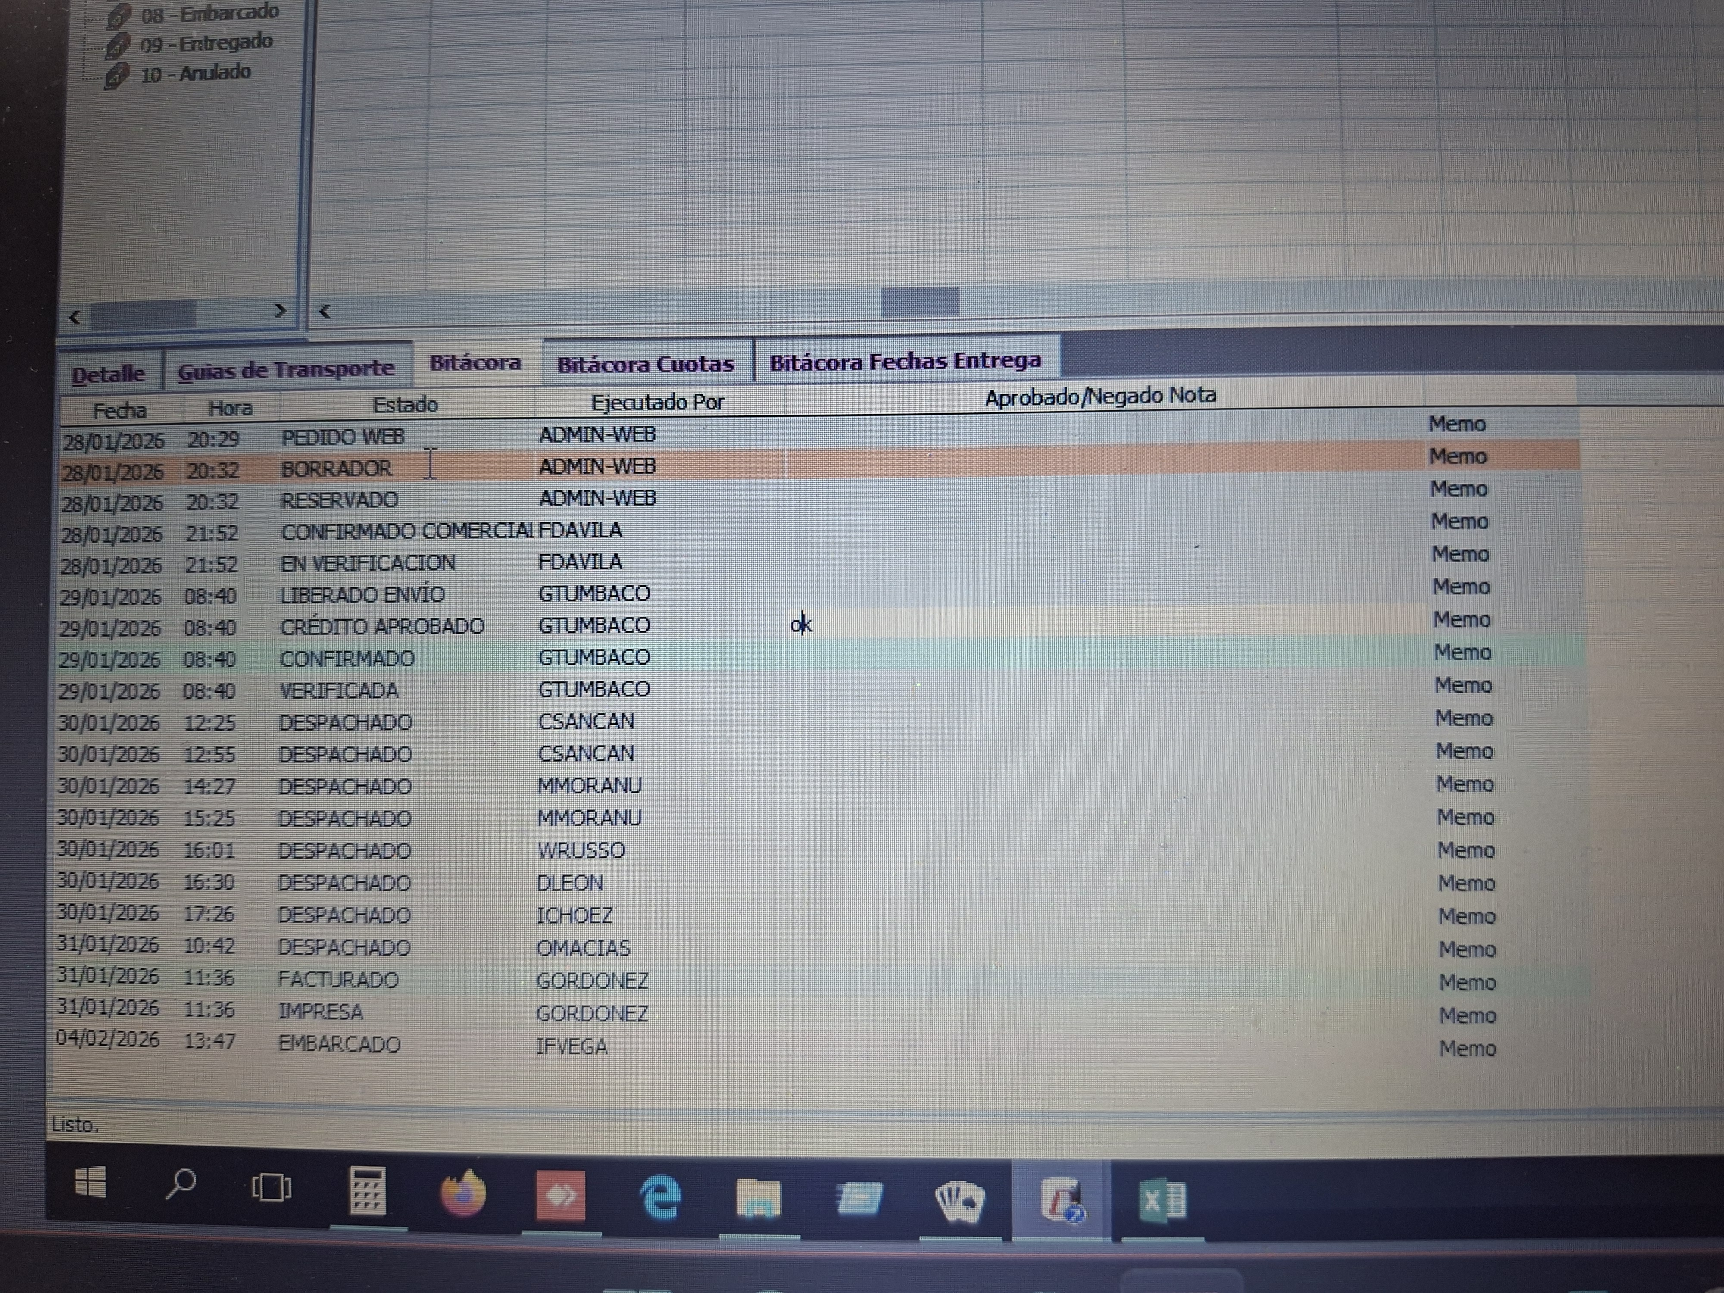Open File Explorer folder icon
Image resolution: width=1724 pixels, height=1293 pixels.
coord(758,1199)
